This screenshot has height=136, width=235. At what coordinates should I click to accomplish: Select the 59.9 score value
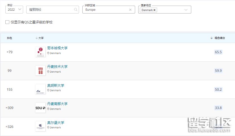[x=218, y=71]
